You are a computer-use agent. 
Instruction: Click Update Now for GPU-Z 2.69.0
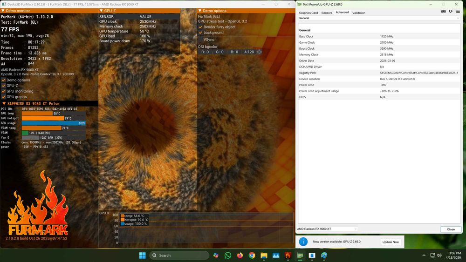391,242
